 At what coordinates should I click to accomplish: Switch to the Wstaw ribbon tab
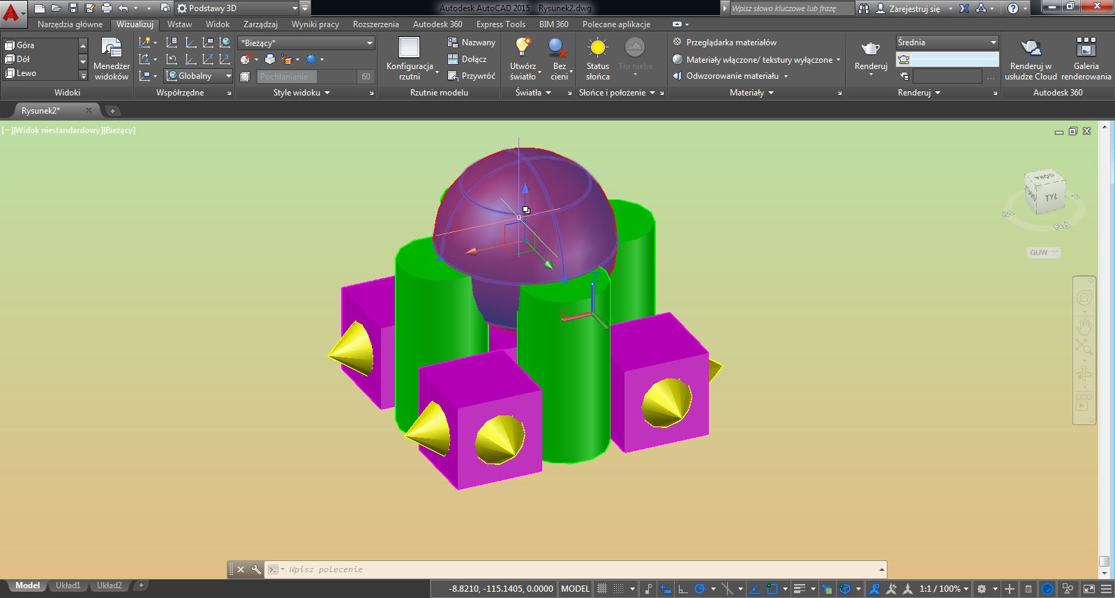pos(179,24)
